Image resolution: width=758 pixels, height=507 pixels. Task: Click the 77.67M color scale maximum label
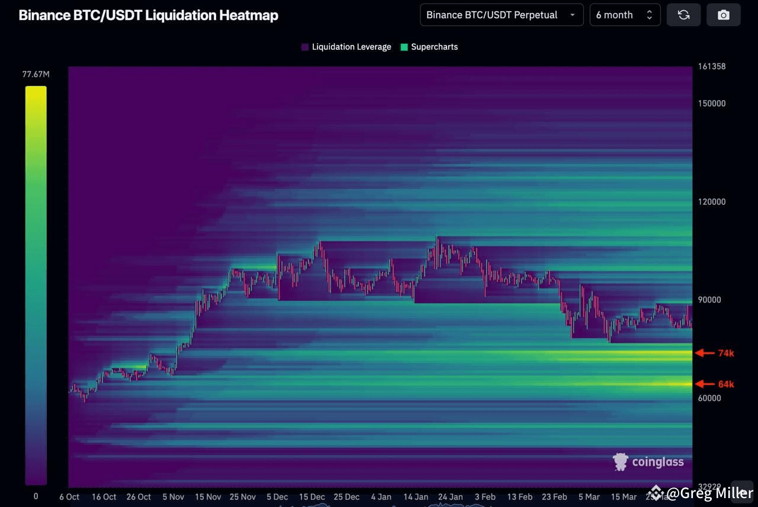[x=36, y=74]
